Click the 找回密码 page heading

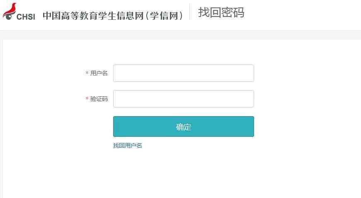[x=221, y=12]
